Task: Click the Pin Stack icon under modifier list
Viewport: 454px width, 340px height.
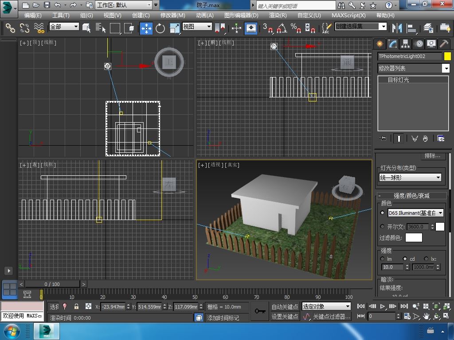Action: [x=383, y=139]
